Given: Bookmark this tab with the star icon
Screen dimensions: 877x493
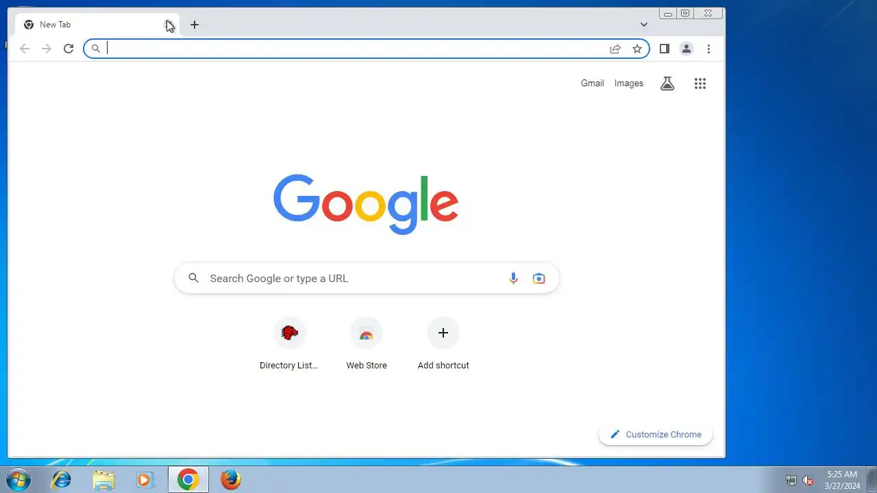Looking at the screenshot, I should click(x=637, y=49).
